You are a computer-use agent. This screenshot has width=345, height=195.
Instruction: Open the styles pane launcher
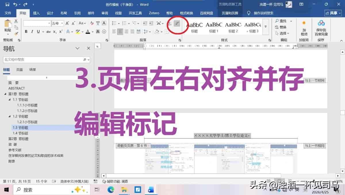pos(270,40)
